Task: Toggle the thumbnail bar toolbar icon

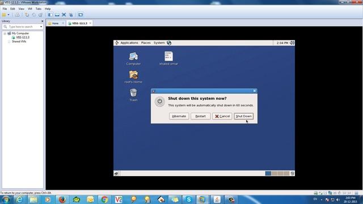Action: tap(57, 15)
